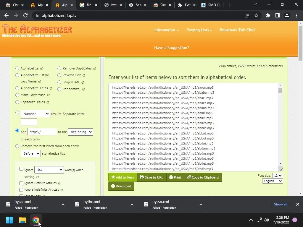
Task: Expand byzae.xml download options
Action: point(63,205)
